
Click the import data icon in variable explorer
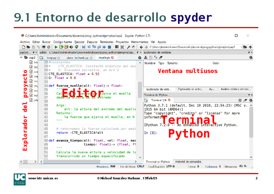click(x=146, y=57)
